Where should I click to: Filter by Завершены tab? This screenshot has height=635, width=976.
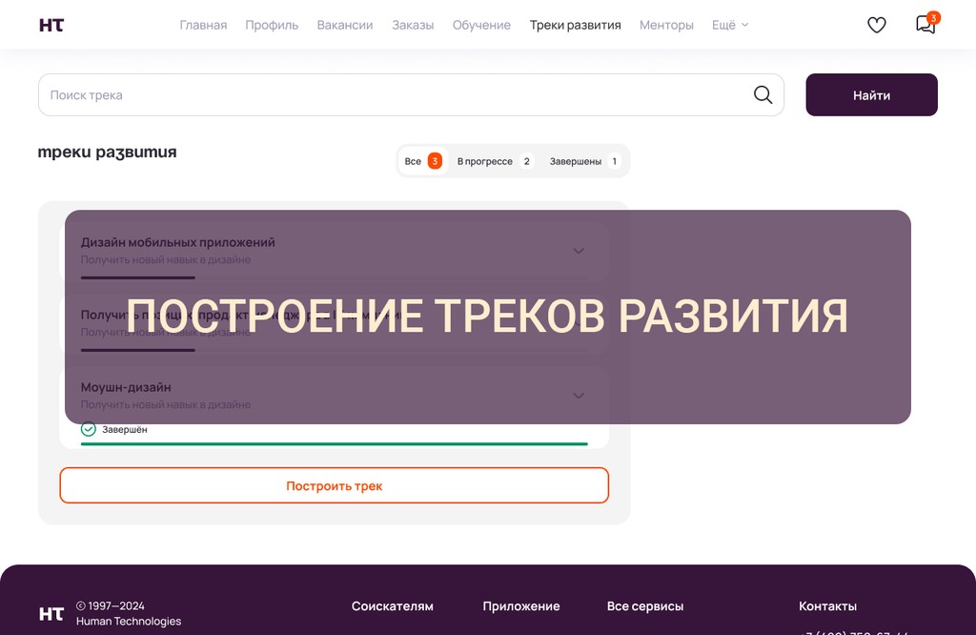584,161
